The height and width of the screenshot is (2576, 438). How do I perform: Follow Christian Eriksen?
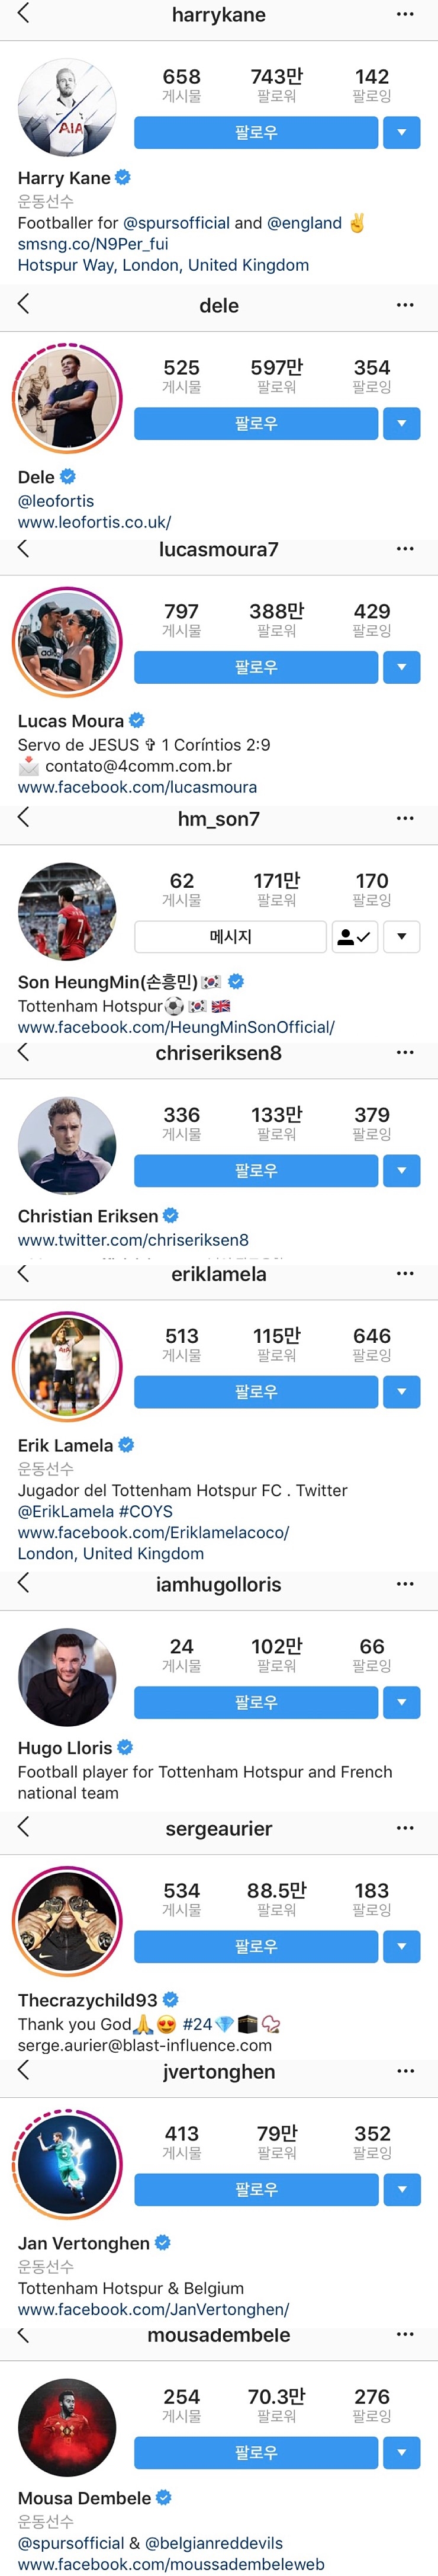point(256,1170)
